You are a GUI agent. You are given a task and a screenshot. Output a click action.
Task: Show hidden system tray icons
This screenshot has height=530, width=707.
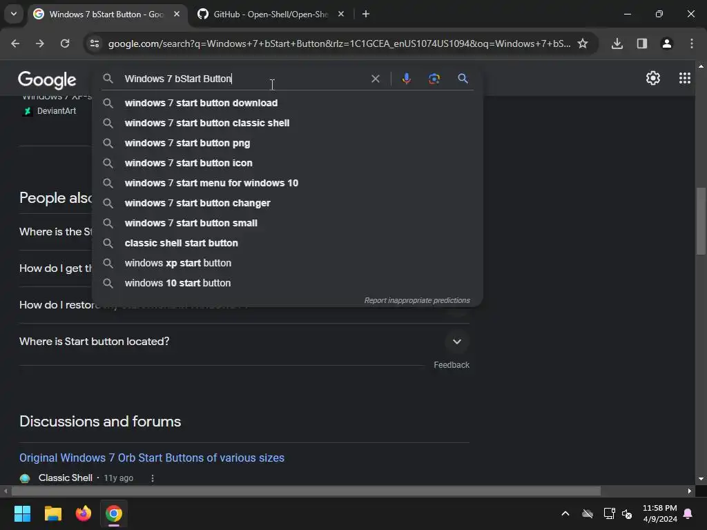click(565, 513)
